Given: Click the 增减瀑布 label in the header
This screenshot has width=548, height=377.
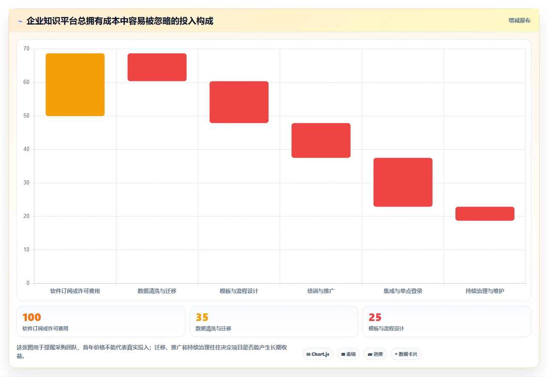Looking at the screenshot, I should 519,20.
